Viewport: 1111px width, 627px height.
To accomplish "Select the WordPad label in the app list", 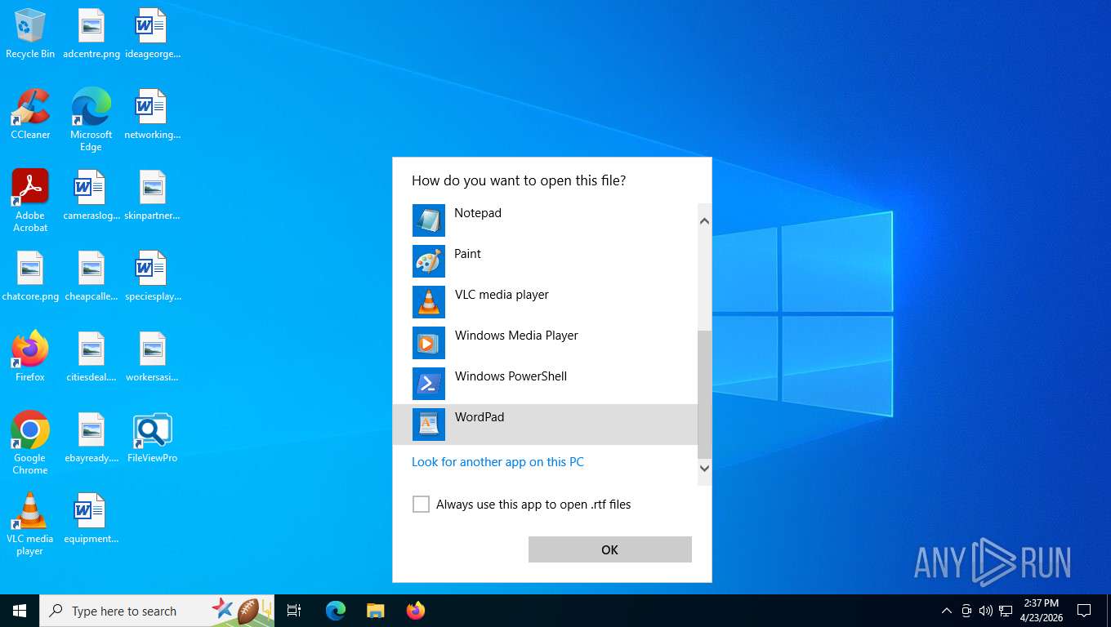I will click(480, 417).
